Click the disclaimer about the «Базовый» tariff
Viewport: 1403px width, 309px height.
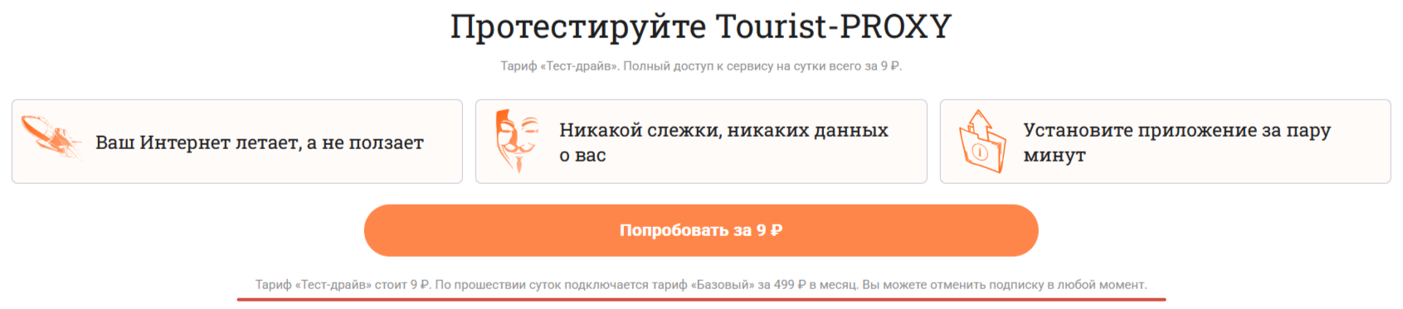pyautogui.click(x=647, y=285)
